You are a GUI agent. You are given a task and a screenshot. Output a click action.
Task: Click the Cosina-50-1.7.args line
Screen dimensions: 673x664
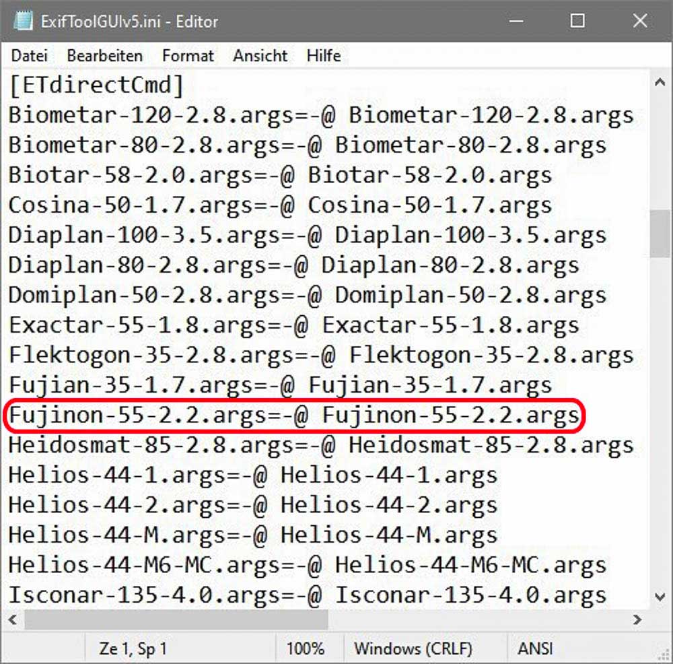pyautogui.click(x=280, y=205)
